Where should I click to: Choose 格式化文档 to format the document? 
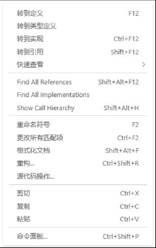click(x=78, y=150)
